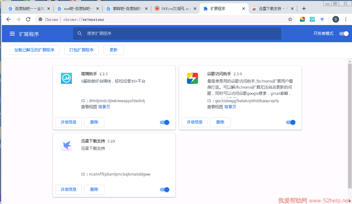Disable the 简媒助手 extension
The height and width of the screenshot is (204, 352).
[165, 122]
